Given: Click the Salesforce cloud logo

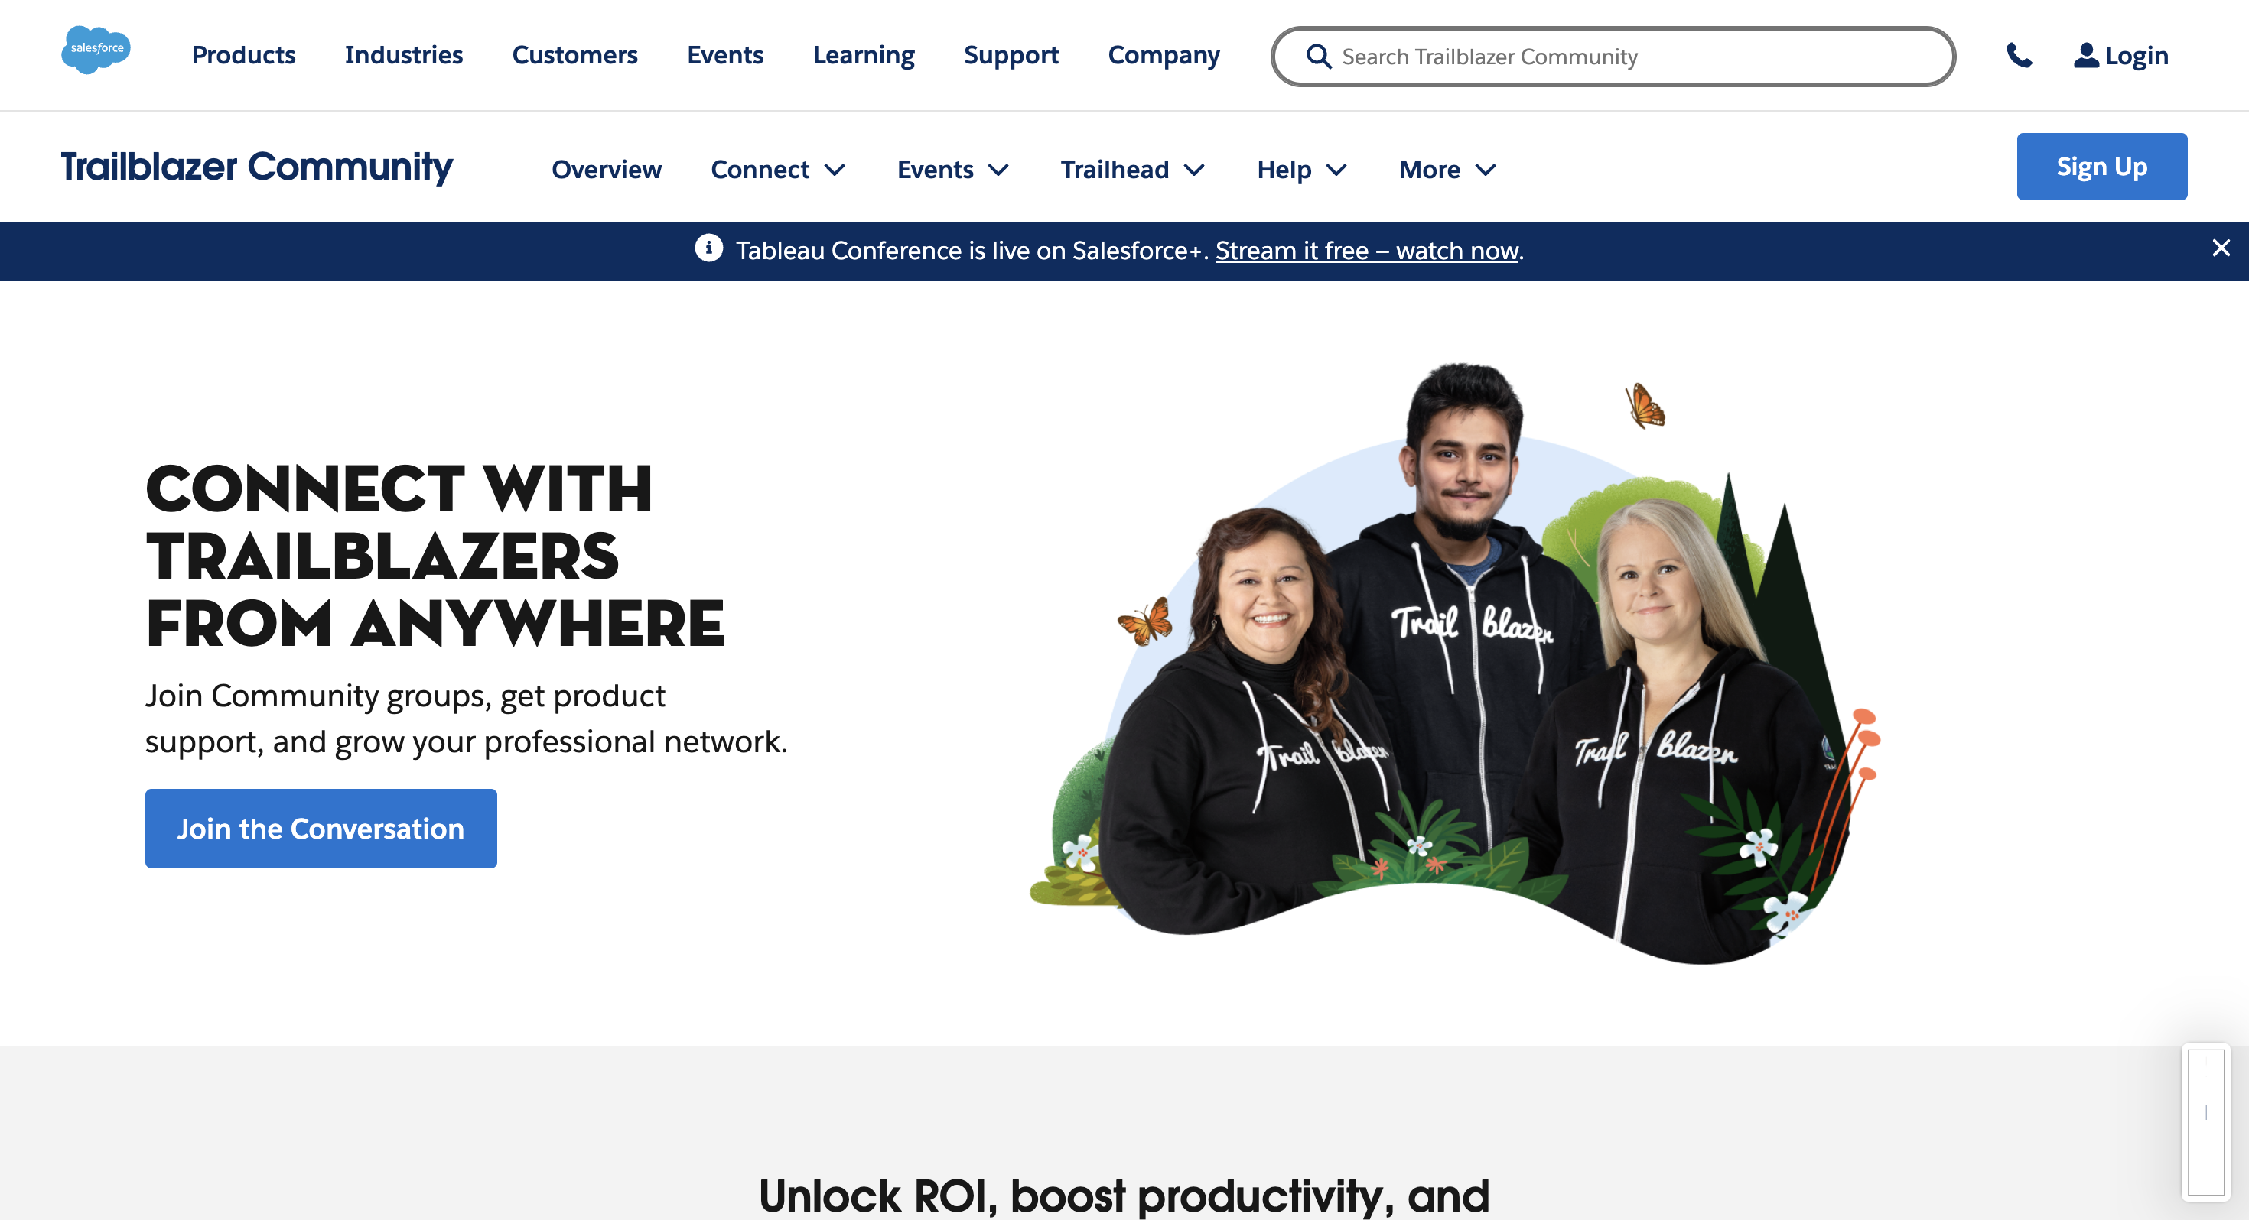Looking at the screenshot, I should coord(96,50).
